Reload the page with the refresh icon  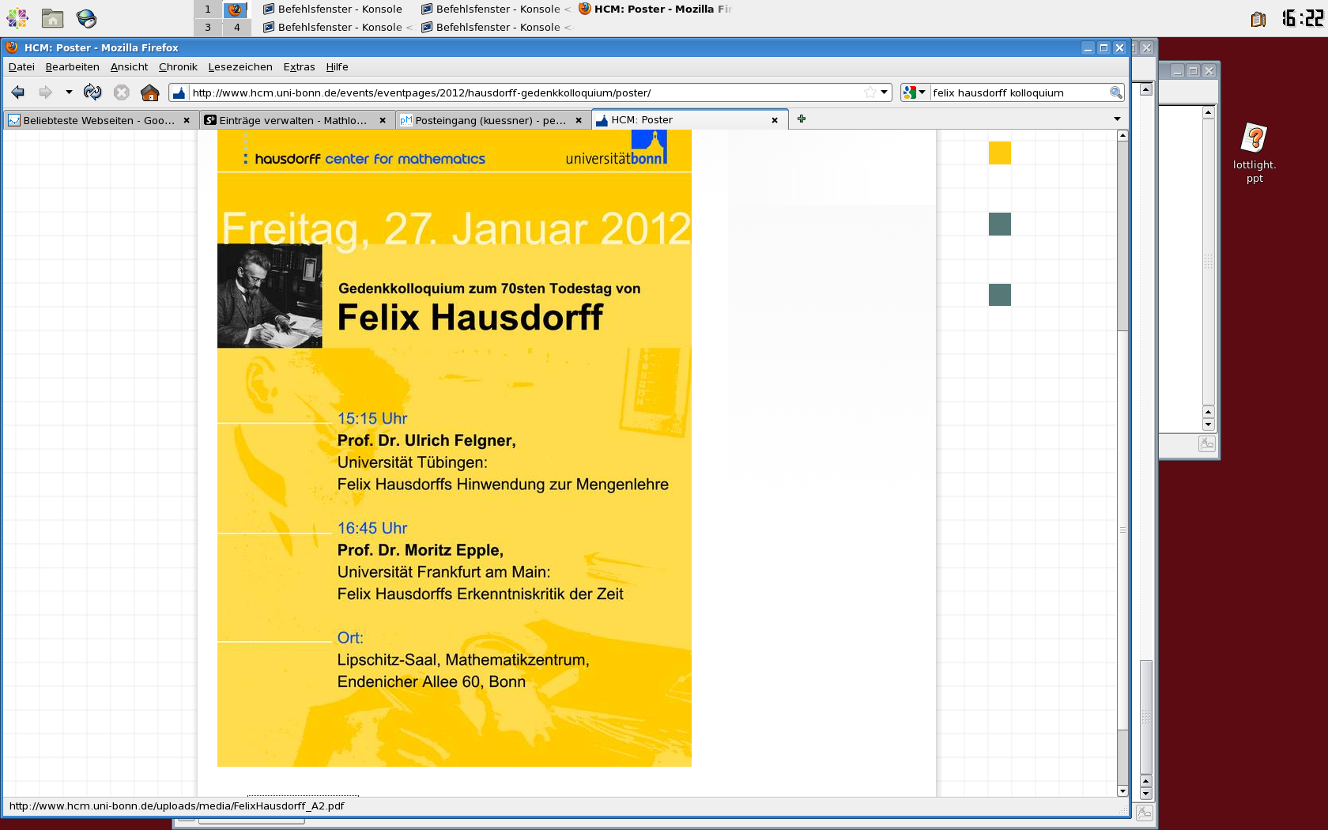tap(92, 92)
